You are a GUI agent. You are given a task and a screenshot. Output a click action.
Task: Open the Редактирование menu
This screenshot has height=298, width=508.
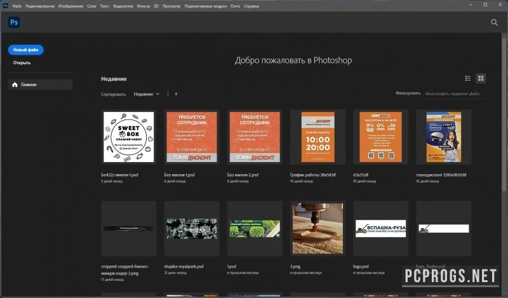[40, 6]
